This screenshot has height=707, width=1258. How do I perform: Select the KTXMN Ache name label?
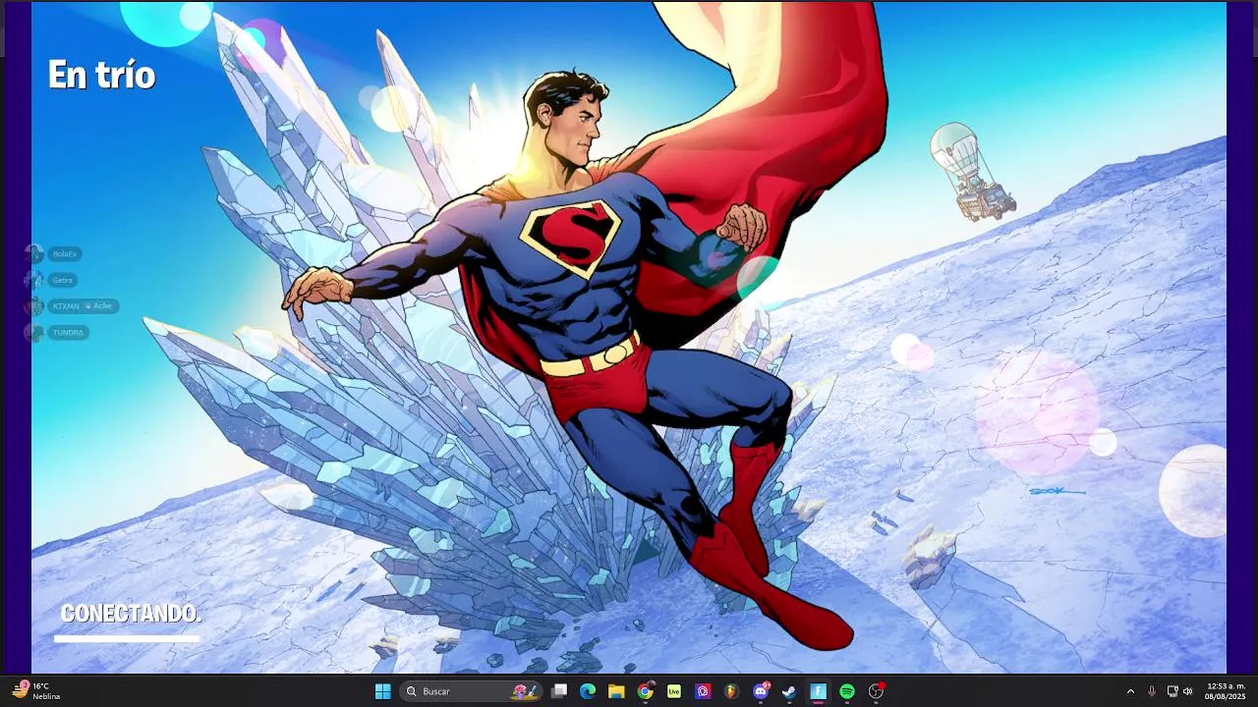point(84,306)
